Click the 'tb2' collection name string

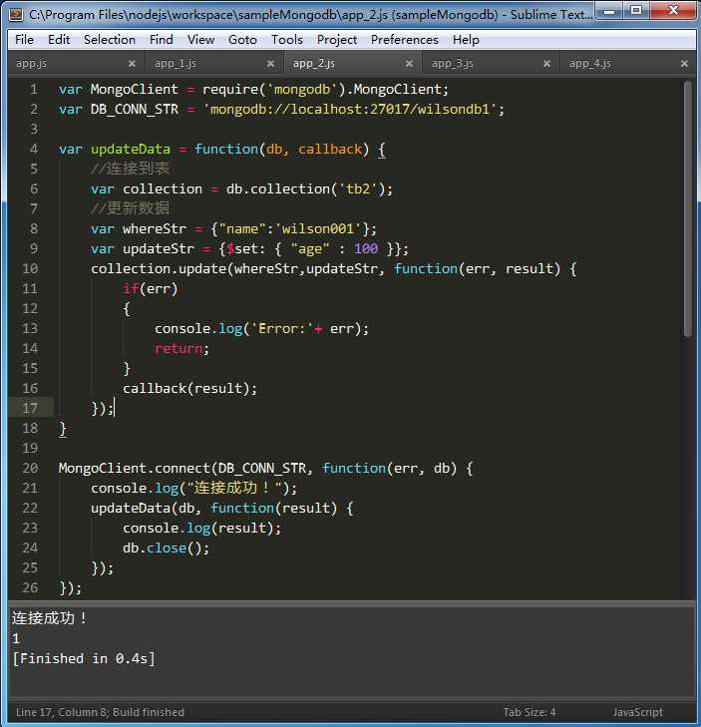(358, 188)
